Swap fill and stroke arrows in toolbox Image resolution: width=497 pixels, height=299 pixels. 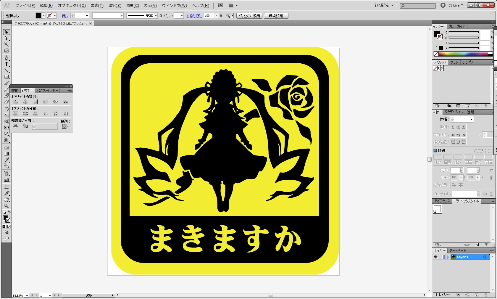(9, 212)
